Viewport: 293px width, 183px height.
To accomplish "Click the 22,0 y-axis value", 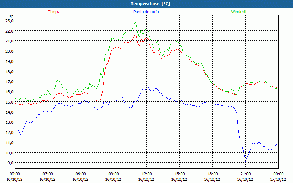I will tap(10, 31).
